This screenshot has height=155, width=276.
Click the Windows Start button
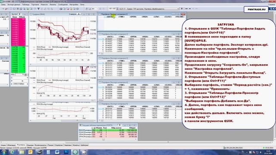pyautogui.click(x=3, y=152)
